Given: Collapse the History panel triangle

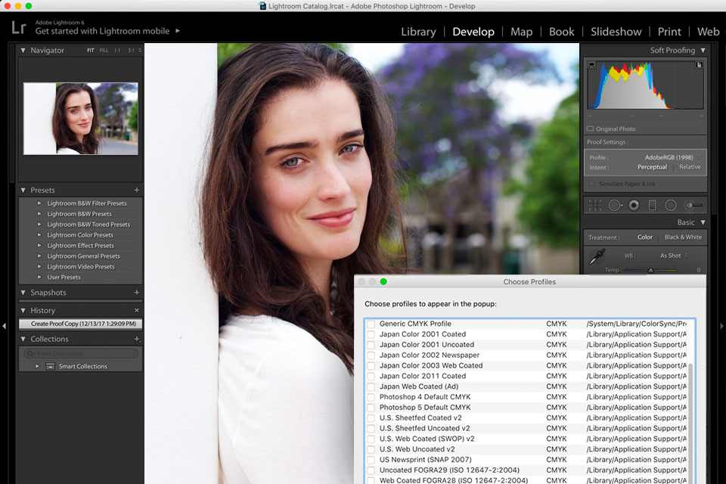Looking at the screenshot, I should point(23,310).
